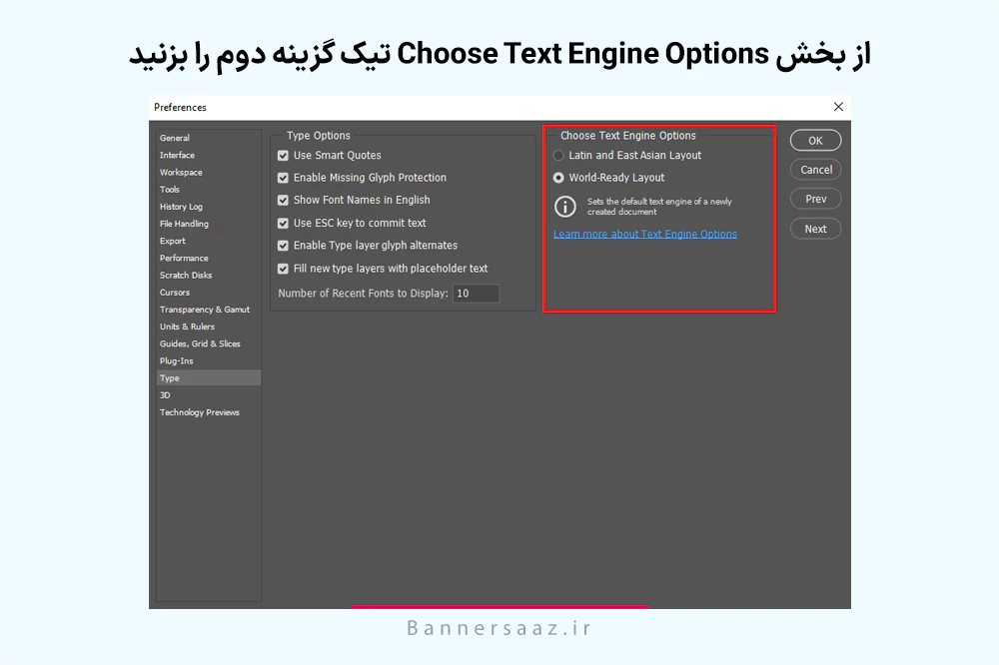Click the Number of Recent Fonts field
The height and width of the screenshot is (665, 999).
pyautogui.click(x=476, y=294)
